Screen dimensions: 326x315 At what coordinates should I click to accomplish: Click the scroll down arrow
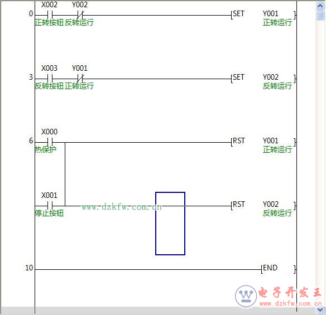coord(320,310)
